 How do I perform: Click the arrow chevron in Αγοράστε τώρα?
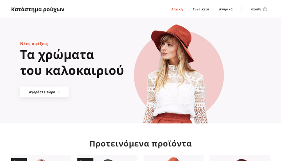[x=59, y=92]
